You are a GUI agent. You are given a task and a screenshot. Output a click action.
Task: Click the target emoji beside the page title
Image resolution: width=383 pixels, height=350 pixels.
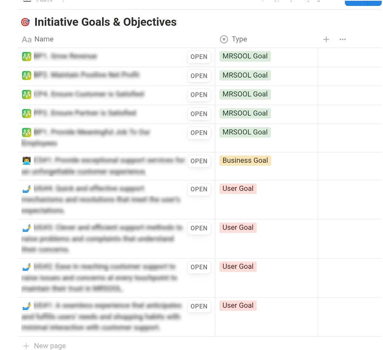pos(25,22)
